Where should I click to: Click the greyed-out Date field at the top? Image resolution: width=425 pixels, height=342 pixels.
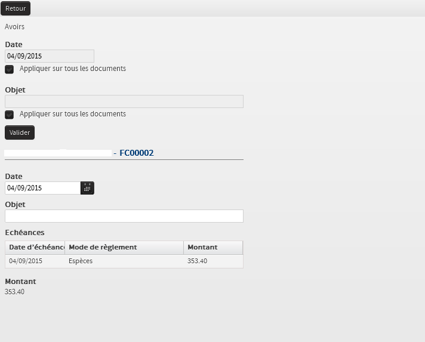coord(50,56)
